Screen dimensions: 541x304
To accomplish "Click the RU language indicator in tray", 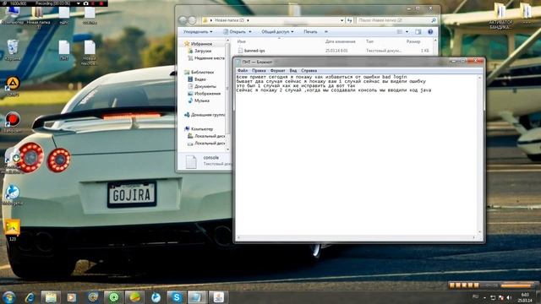I will click(x=475, y=296).
